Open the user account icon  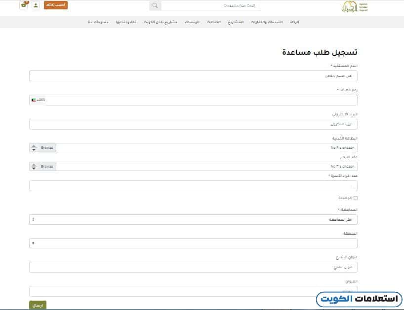point(36,5)
